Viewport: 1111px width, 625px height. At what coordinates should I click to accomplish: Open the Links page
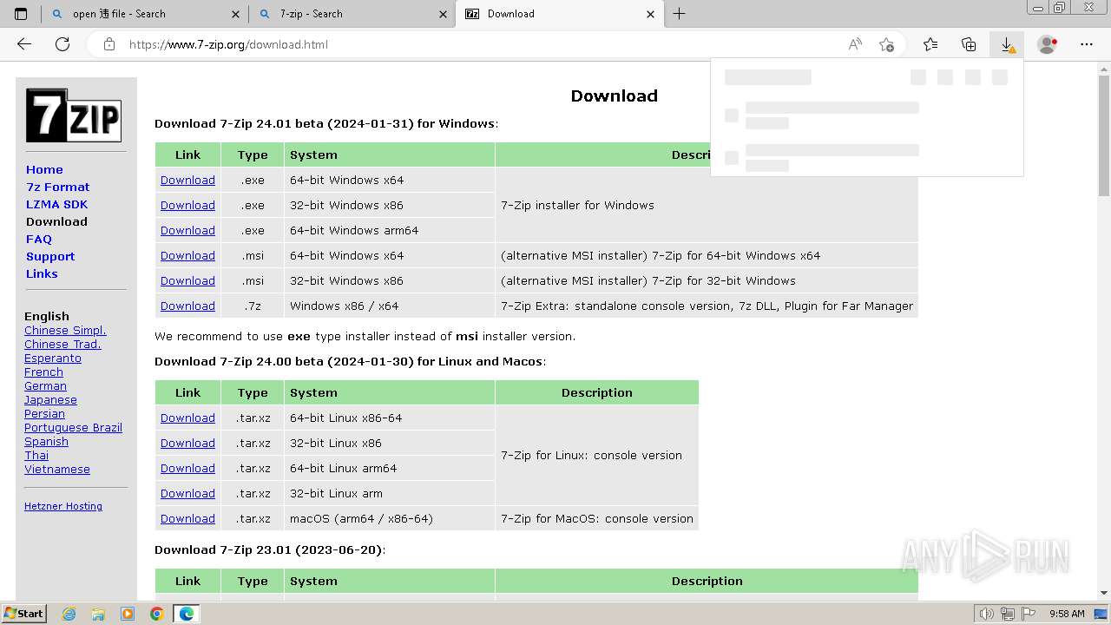(x=42, y=273)
